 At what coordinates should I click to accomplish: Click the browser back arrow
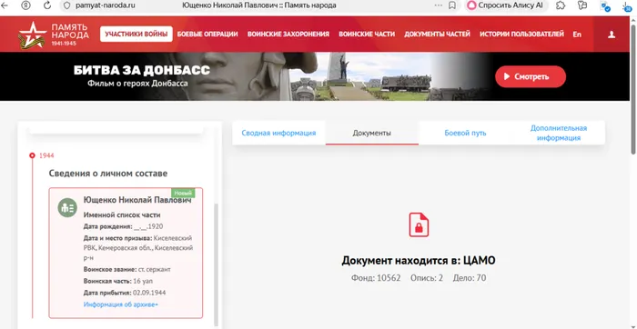click(x=5, y=5)
